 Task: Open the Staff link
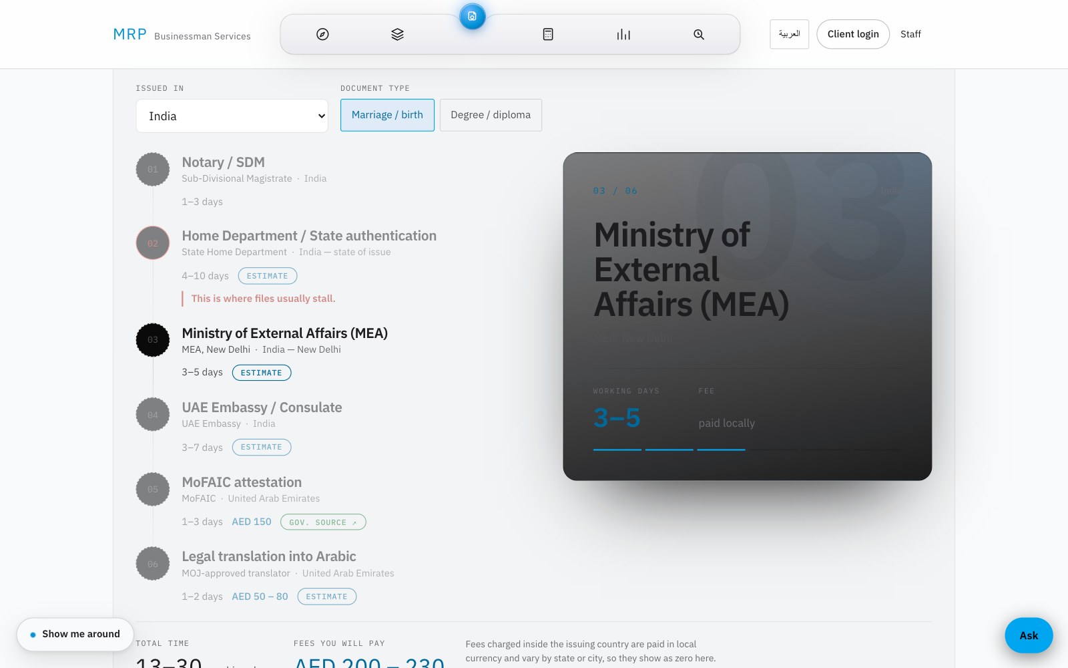[x=910, y=34]
